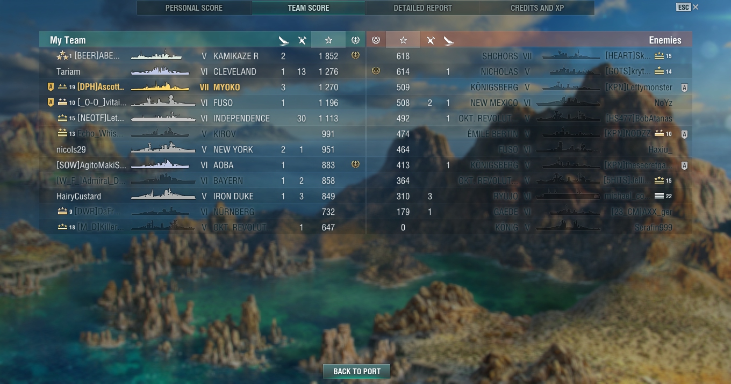
Task: Sort Enemies by planes shot down icon
Action: click(x=430, y=40)
